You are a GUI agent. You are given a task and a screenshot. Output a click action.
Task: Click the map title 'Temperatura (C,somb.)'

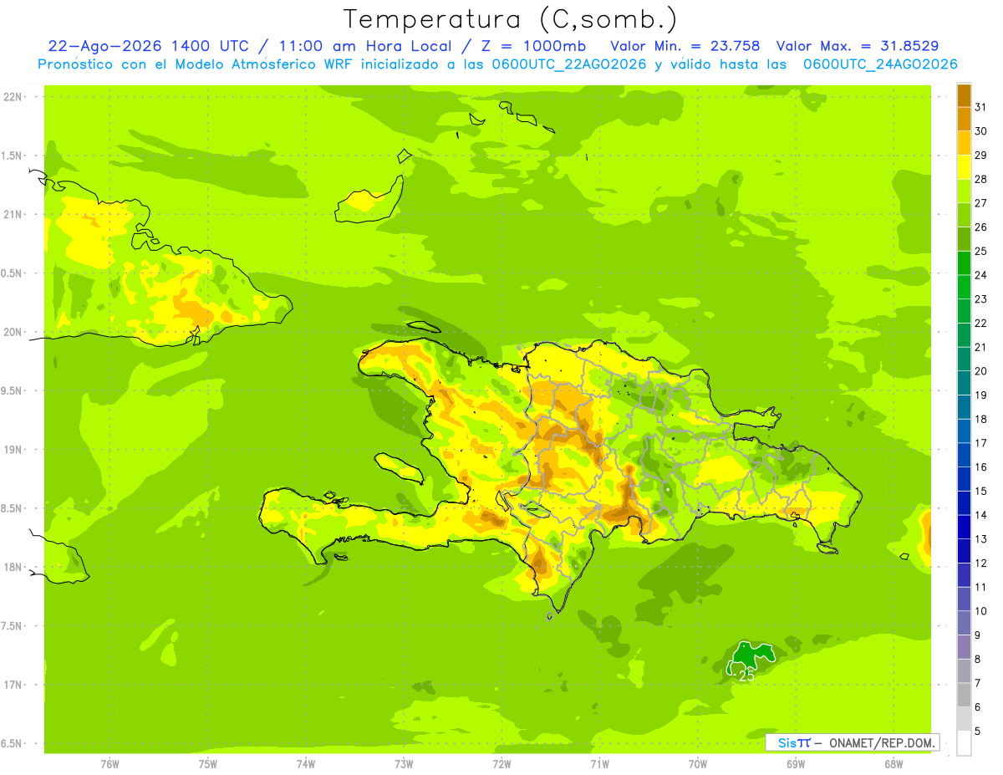pyautogui.click(x=511, y=19)
